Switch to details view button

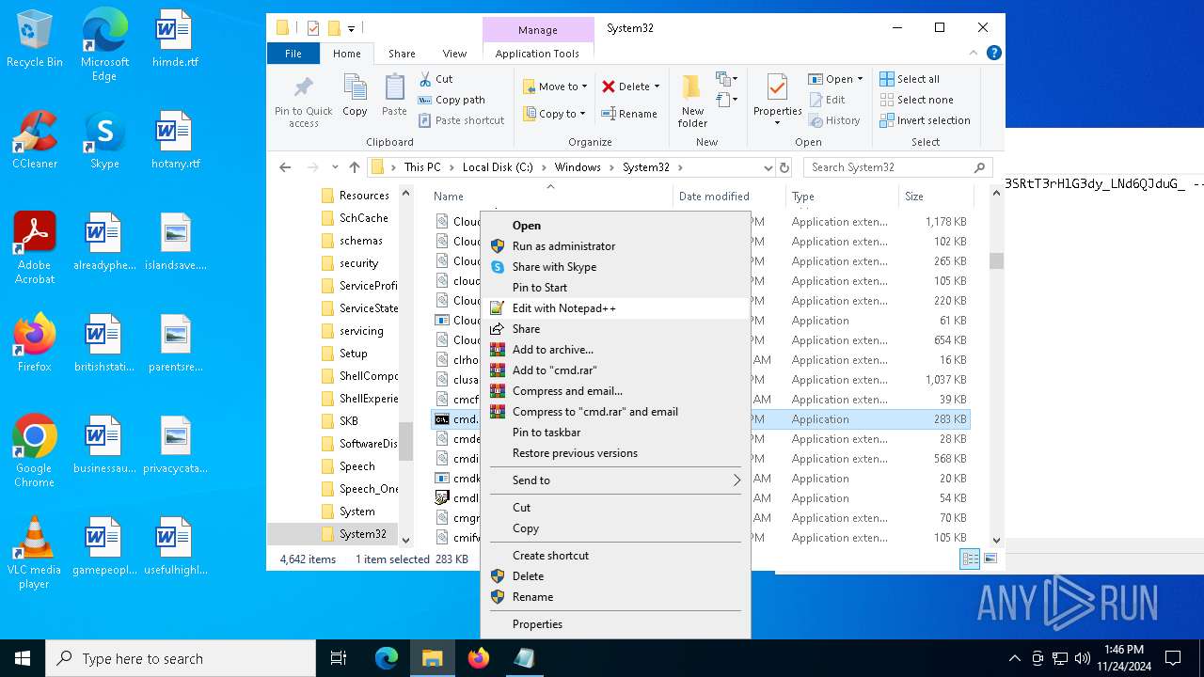click(x=969, y=559)
